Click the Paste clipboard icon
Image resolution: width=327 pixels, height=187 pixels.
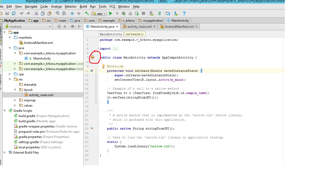[49, 13]
